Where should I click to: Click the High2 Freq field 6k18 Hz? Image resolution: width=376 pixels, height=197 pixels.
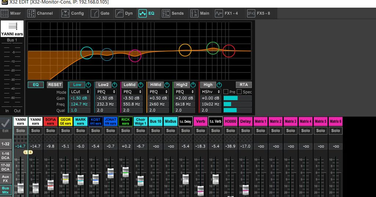pyautogui.click(x=184, y=104)
